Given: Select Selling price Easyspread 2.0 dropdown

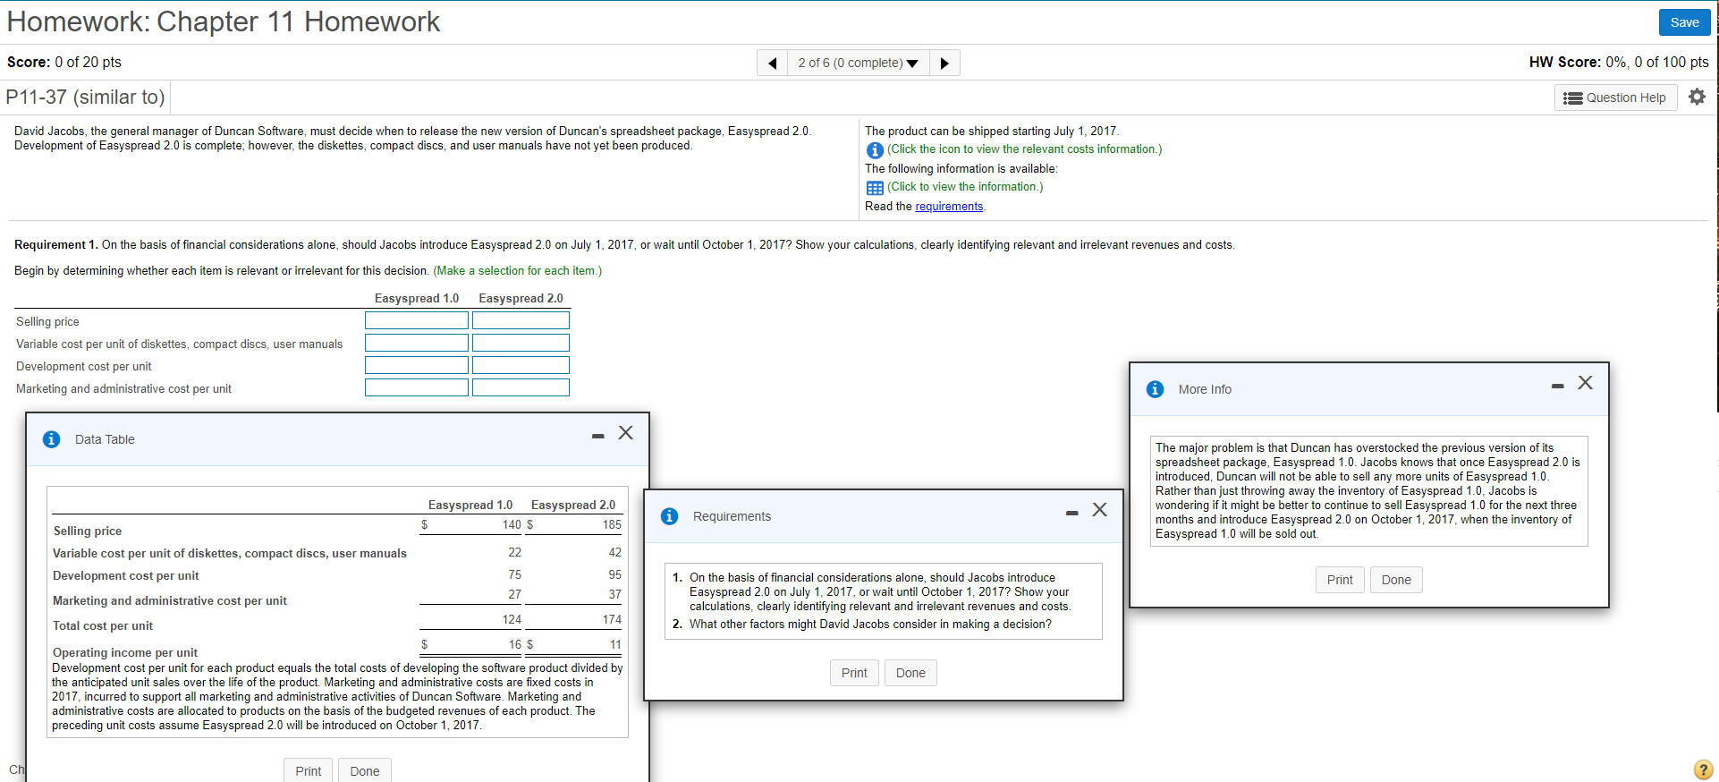Looking at the screenshot, I should tap(521, 320).
